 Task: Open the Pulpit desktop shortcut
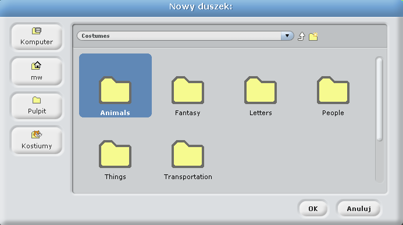click(37, 106)
